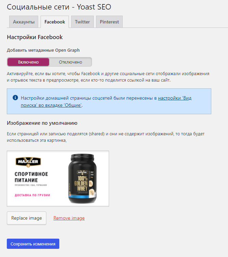Viewport: 228px width, 257px height.
Task: Click the Настройки Facebook heading
Action: point(35,37)
